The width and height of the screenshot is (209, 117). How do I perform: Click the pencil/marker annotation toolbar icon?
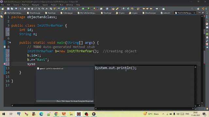pos(117,9)
